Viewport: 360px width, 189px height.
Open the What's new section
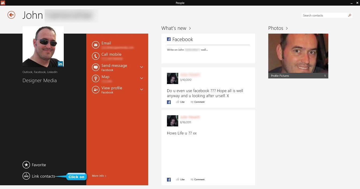(x=176, y=28)
